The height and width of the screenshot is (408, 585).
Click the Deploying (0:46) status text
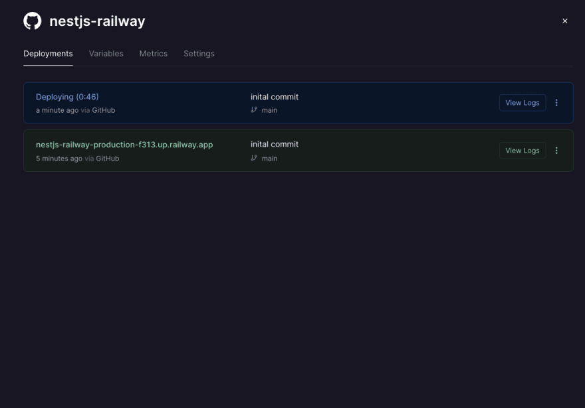coord(67,97)
